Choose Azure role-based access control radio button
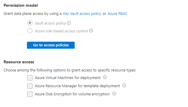This screenshot has width=188, height=107. pos(30,31)
